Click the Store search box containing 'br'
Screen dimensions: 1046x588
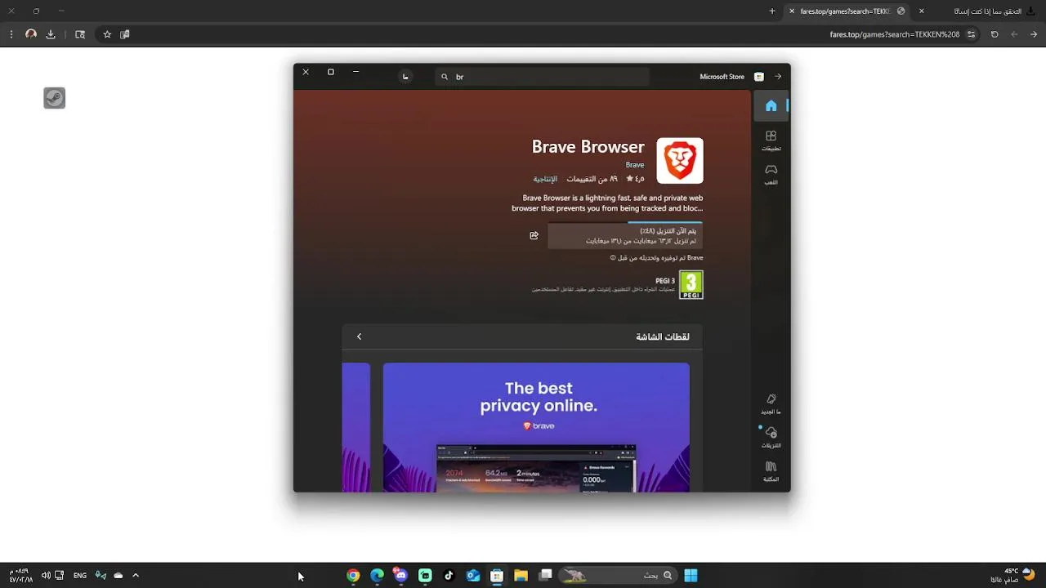point(543,77)
